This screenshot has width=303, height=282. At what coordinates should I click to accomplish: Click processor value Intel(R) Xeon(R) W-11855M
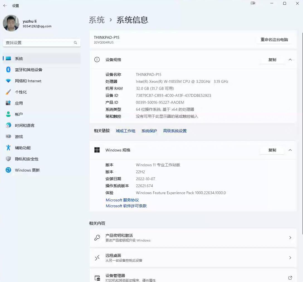point(182,81)
